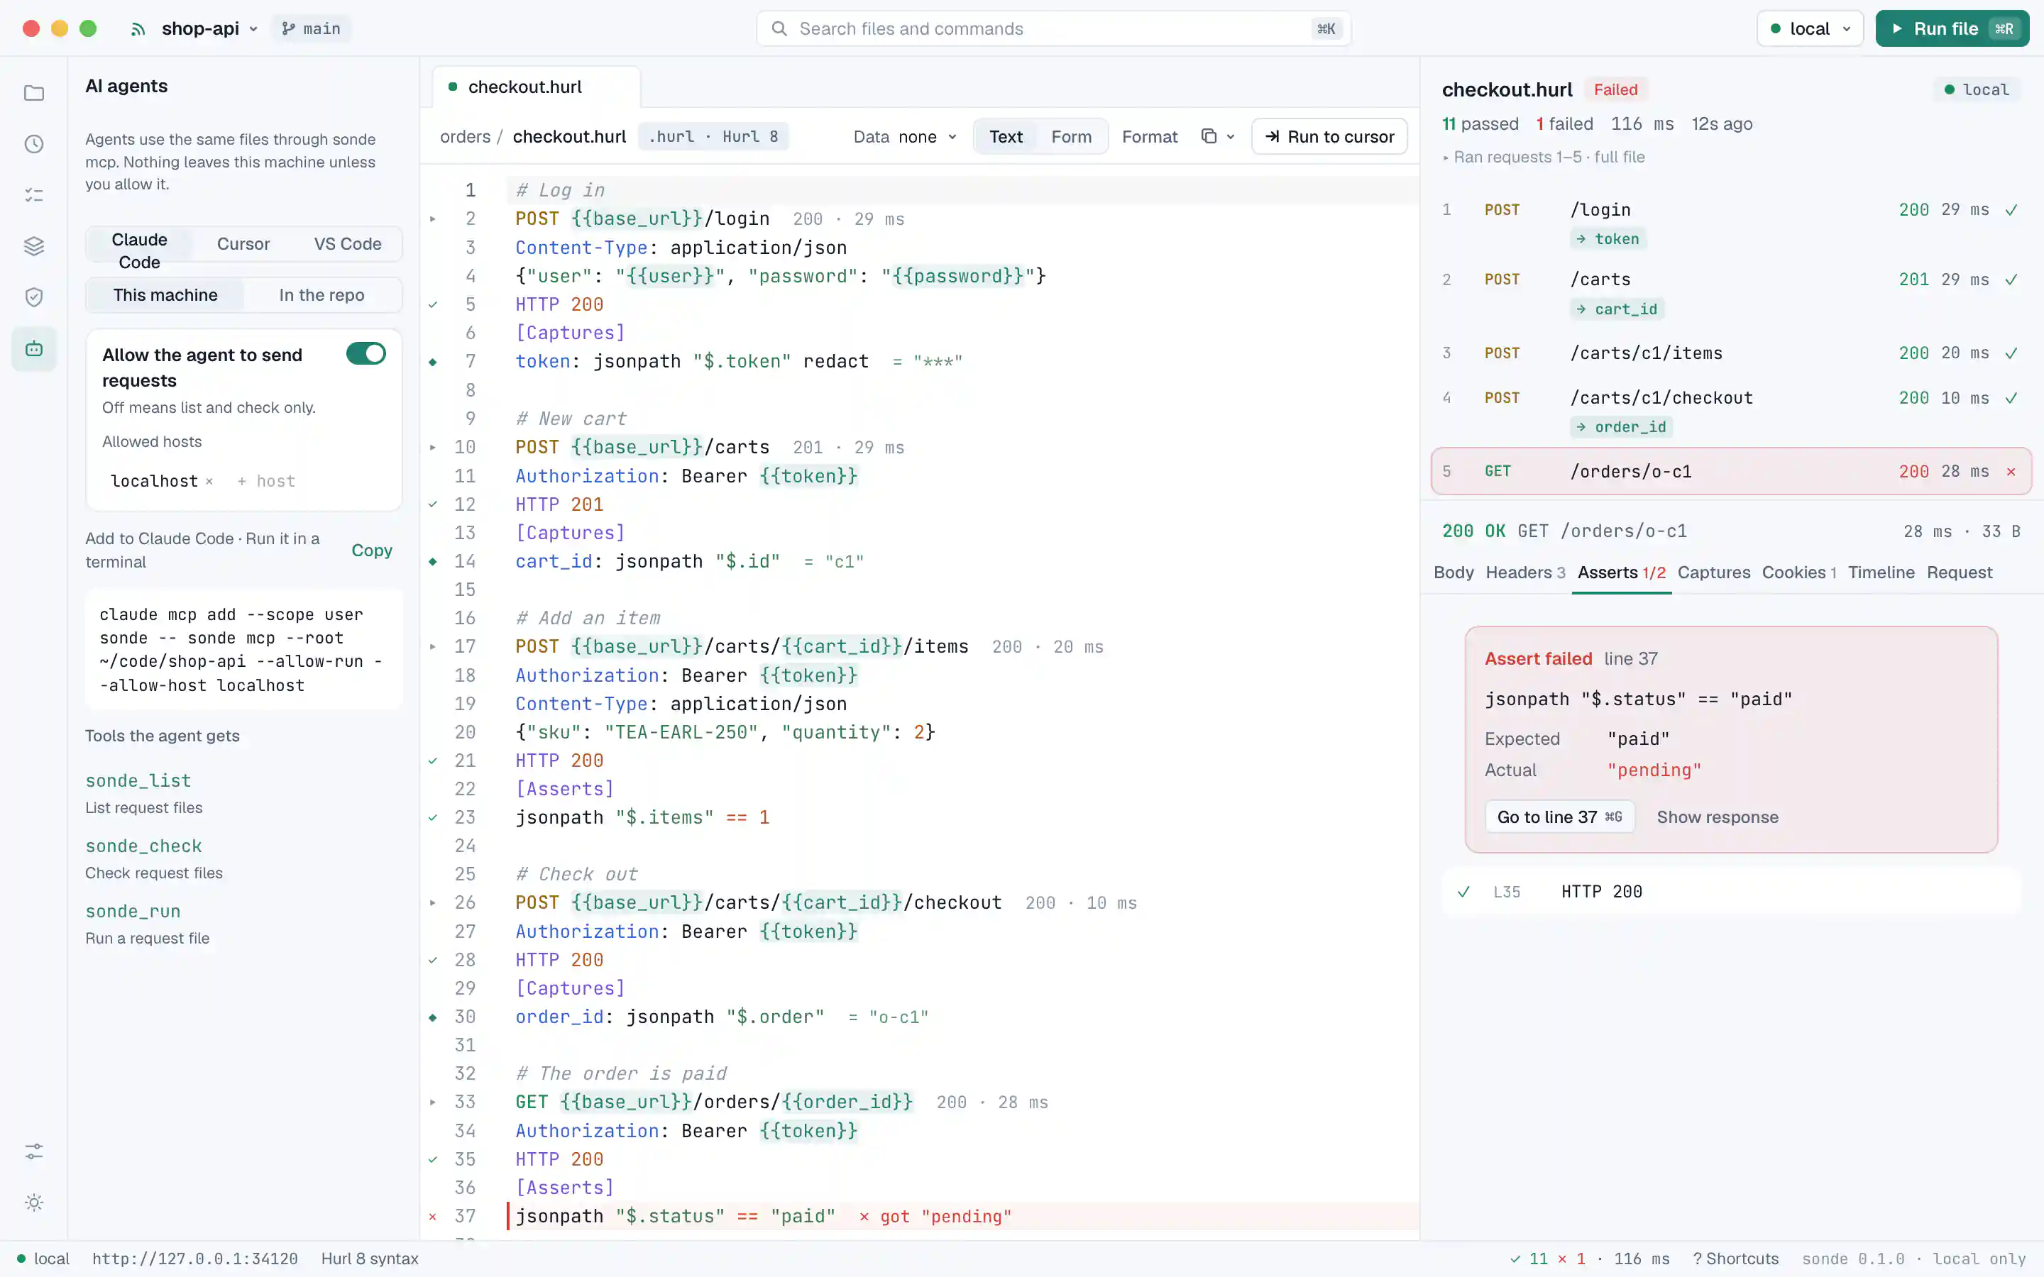2044x1277 pixels.
Task: Switch to the Body response tab
Action: click(1454, 573)
